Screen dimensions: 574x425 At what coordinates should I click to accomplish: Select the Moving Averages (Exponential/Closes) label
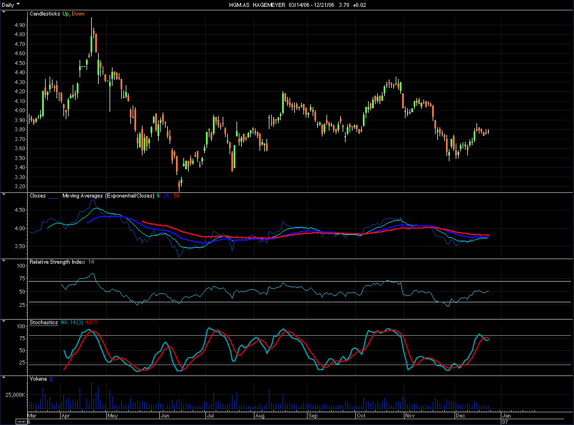tap(108, 196)
